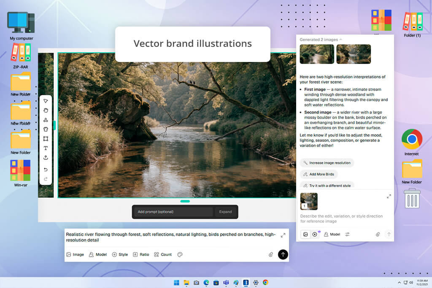The height and width of the screenshot is (288, 432).
Task: Open File Explorer from taskbar
Action: pos(186,283)
